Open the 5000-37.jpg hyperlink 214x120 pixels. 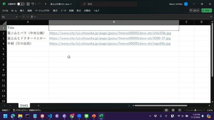click(110, 38)
